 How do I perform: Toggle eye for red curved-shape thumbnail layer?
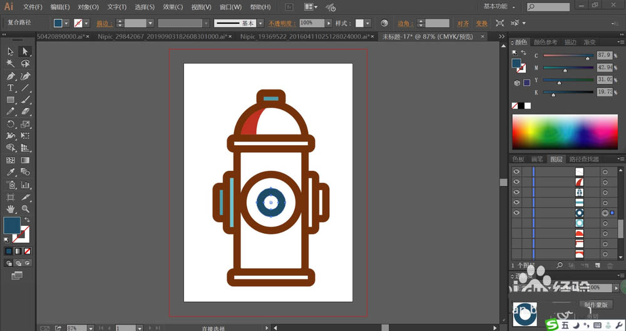coord(516,182)
